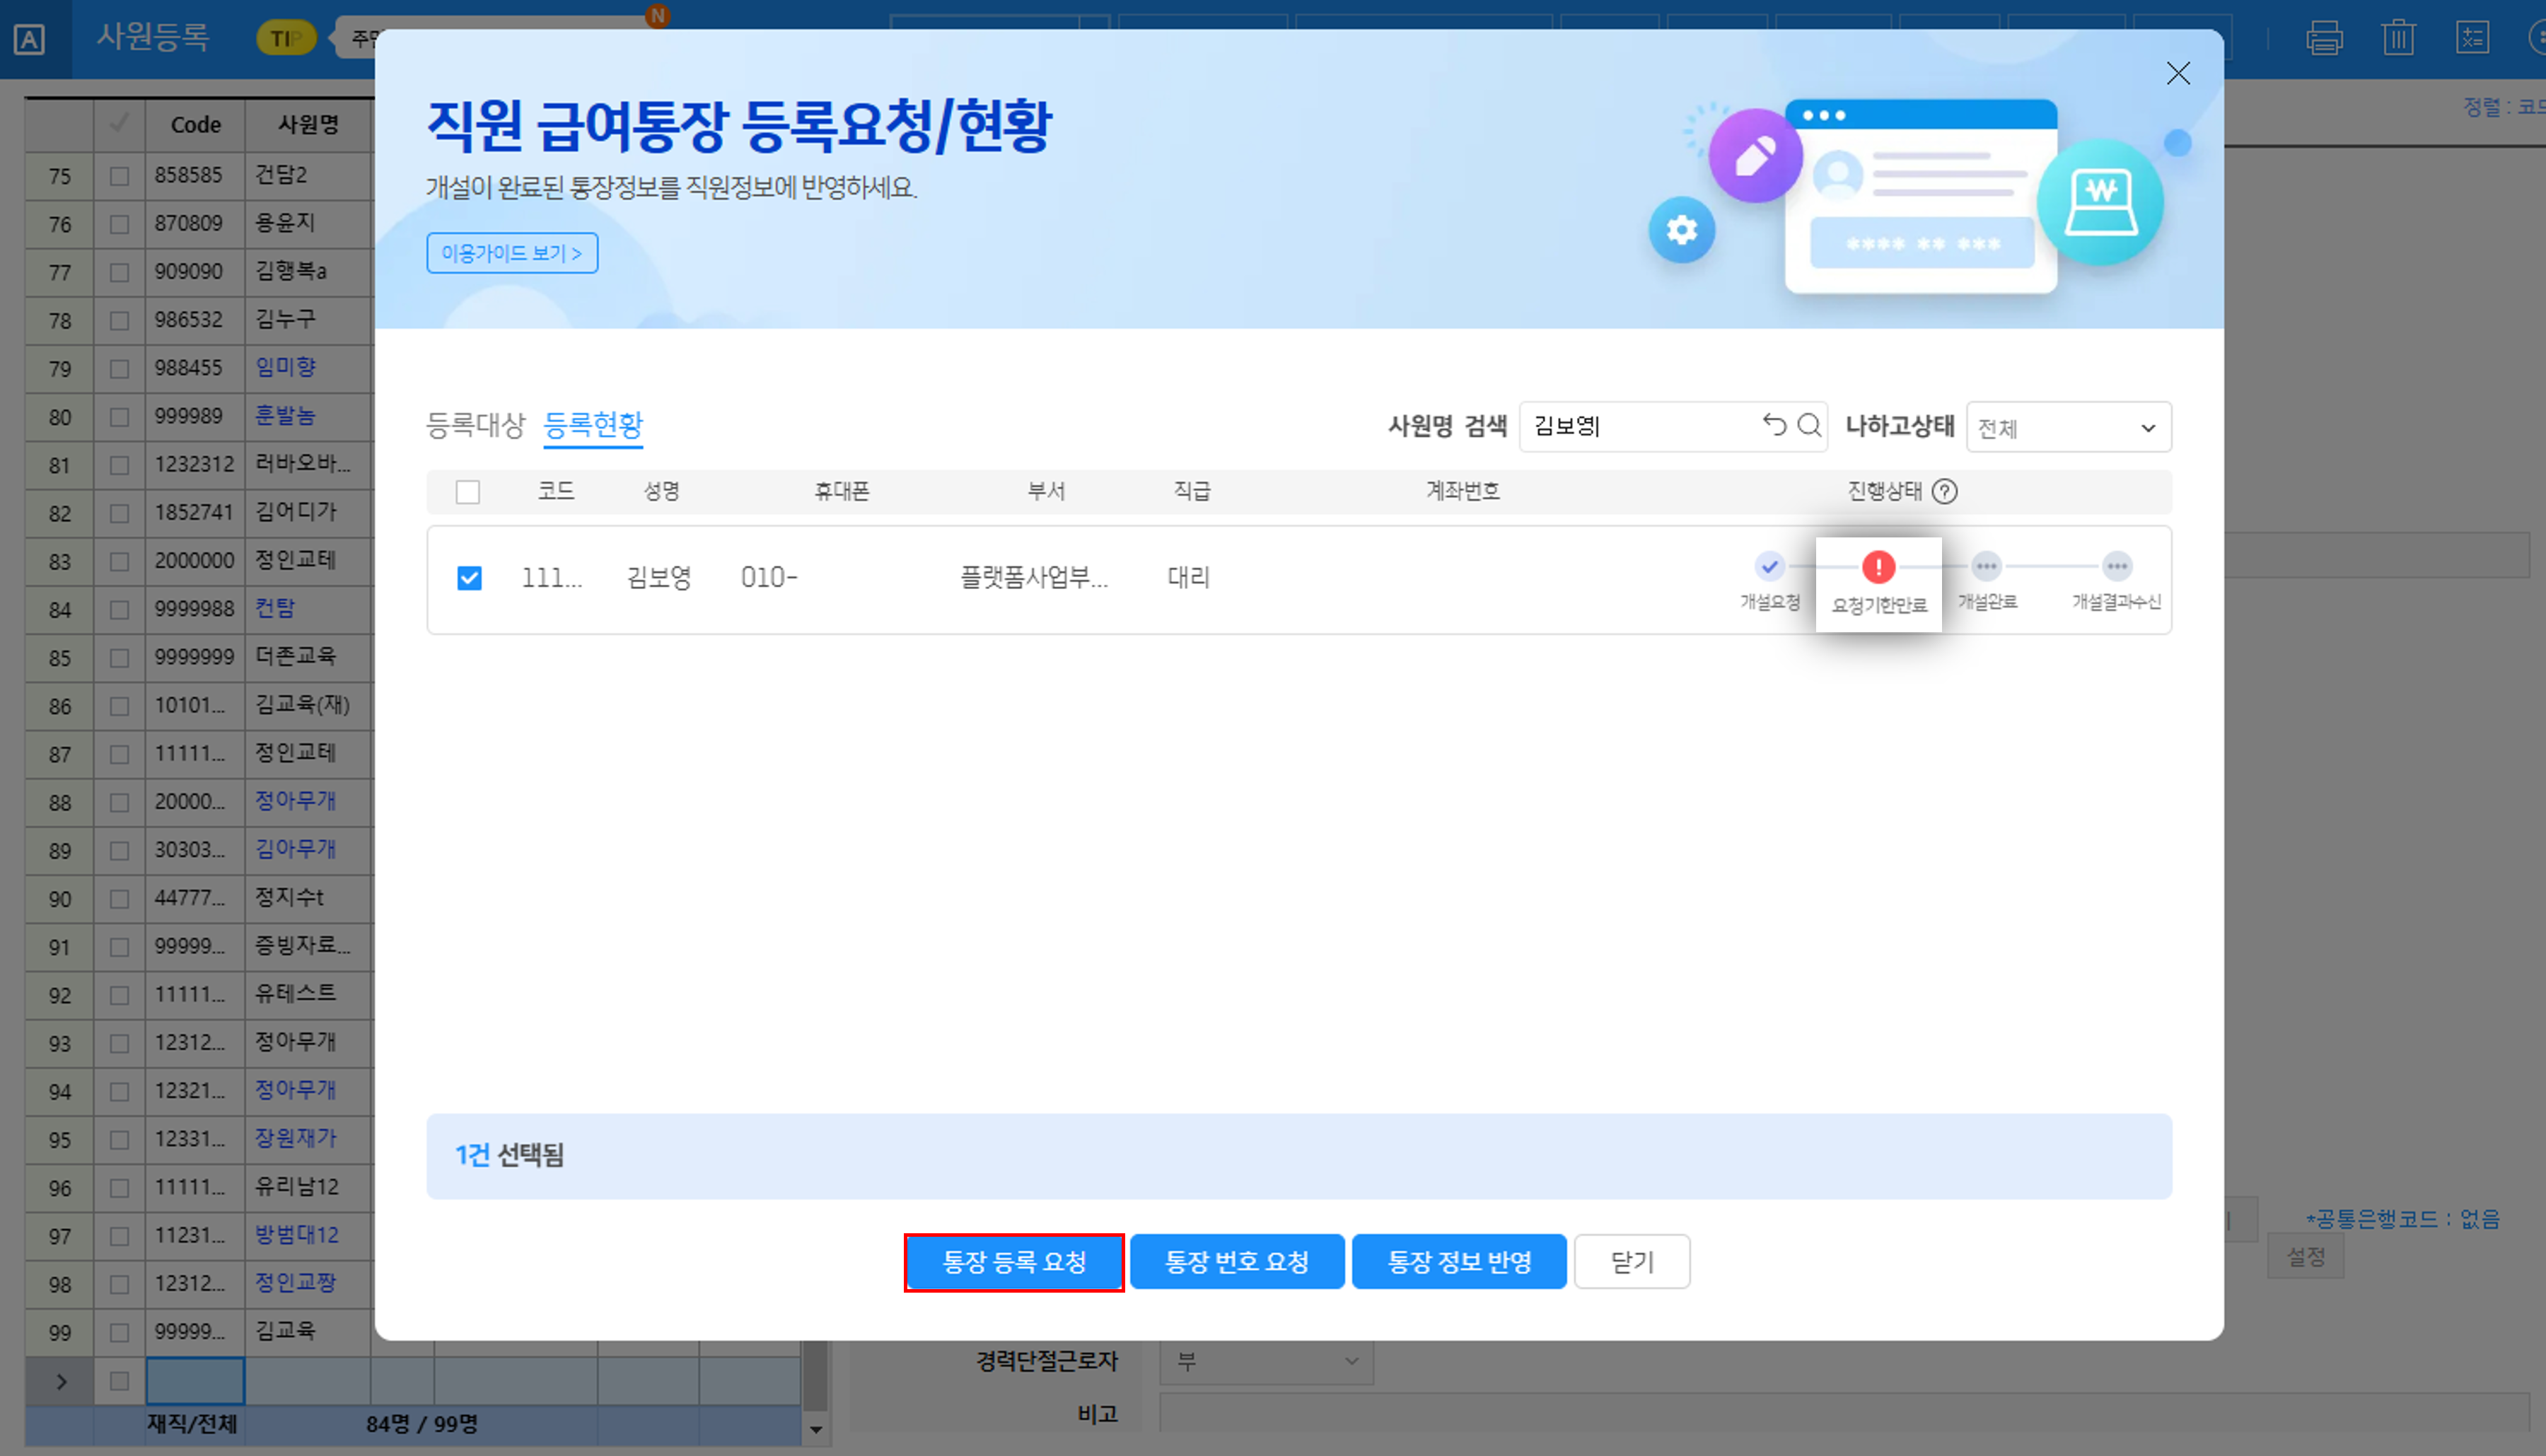Viewport: 2546px width, 1456px height.
Task: Click the 대리 rank cell
Action: tap(1189, 578)
